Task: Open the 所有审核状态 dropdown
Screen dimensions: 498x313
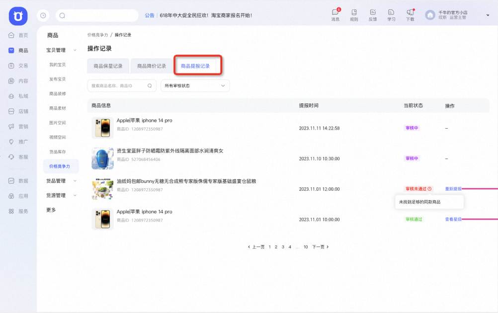Action: (195, 86)
